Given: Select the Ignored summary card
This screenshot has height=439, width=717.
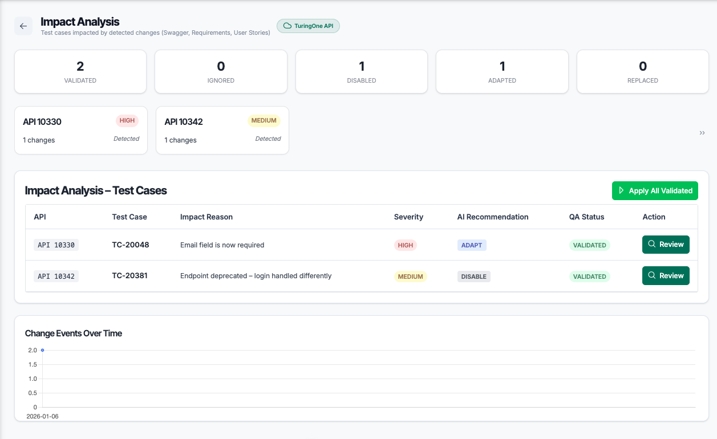Looking at the screenshot, I should point(221,71).
